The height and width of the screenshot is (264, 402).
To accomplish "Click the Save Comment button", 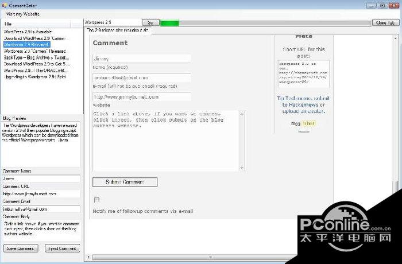I will tap(21, 249).
